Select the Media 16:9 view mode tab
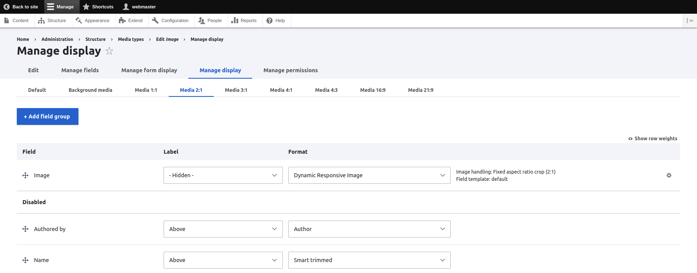The height and width of the screenshot is (273, 697). (x=372, y=90)
